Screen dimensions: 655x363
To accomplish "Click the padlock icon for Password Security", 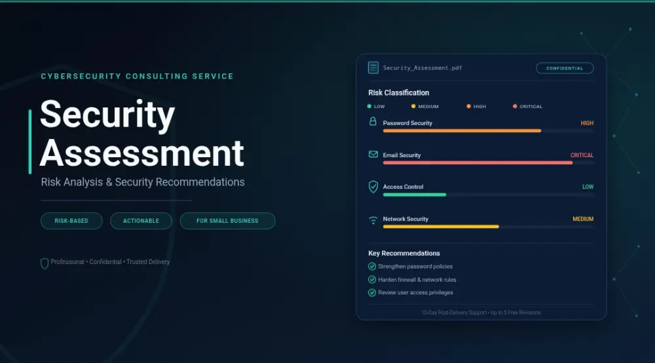I will click(373, 122).
